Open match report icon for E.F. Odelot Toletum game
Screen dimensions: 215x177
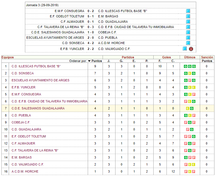pos(188,16)
